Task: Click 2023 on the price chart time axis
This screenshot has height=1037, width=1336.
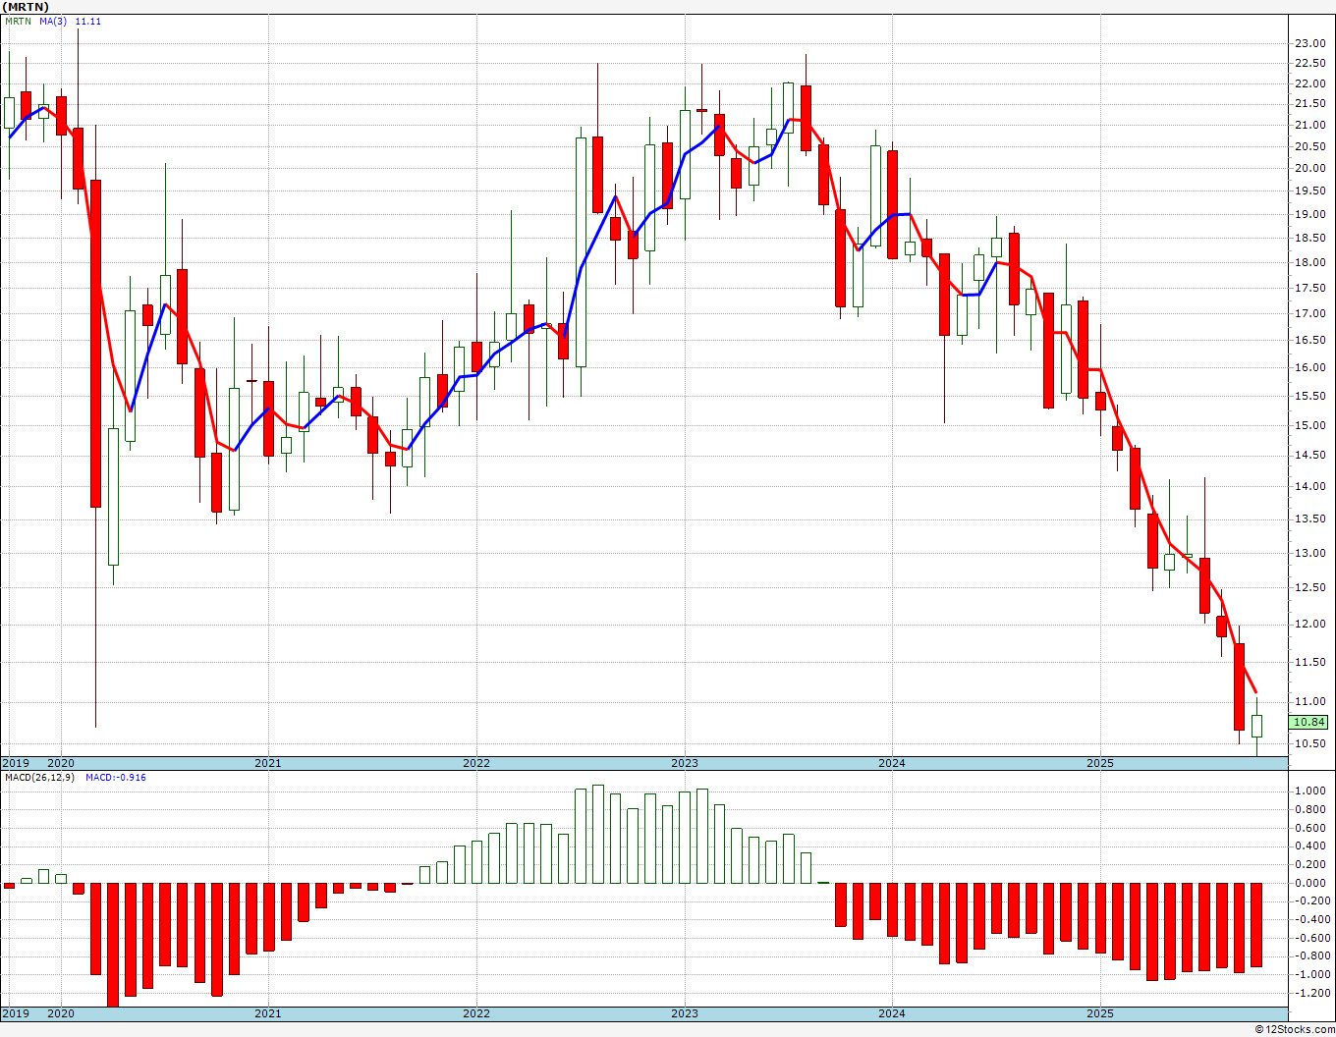Action: pyautogui.click(x=685, y=763)
